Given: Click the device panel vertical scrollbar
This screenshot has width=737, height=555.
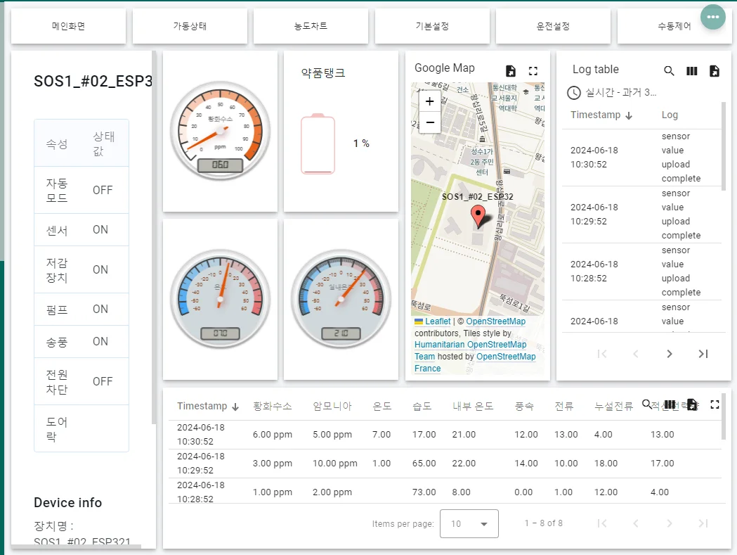Looking at the screenshot, I should point(153,237).
